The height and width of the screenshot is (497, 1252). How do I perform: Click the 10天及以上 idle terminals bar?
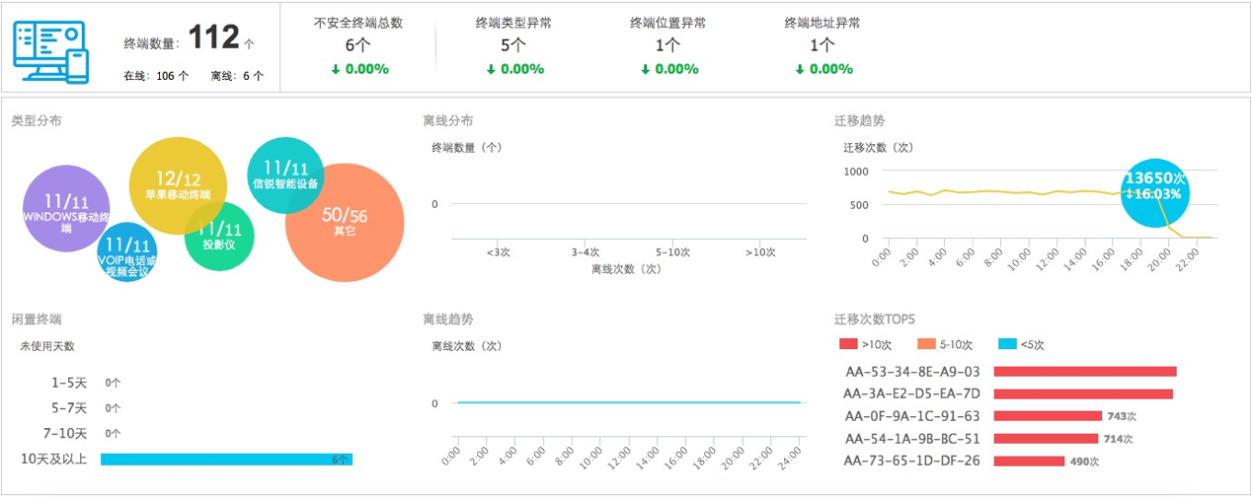point(226,460)
